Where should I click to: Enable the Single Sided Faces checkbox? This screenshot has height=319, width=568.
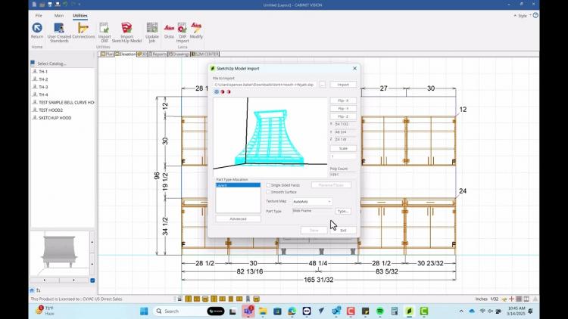(x=268, y=184)
